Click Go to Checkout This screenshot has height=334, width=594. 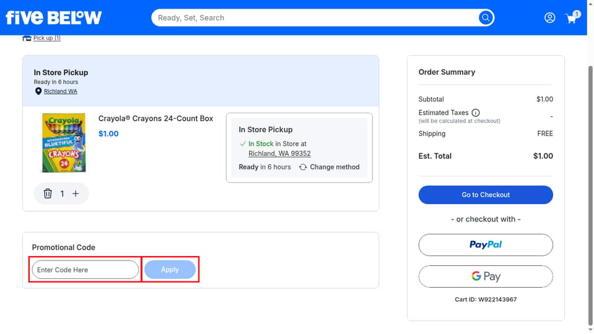485,195
